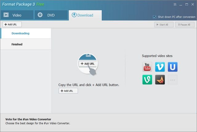197x132 pixels.
Task: Switch to the DVD tab
Action: tap(51, 15)
